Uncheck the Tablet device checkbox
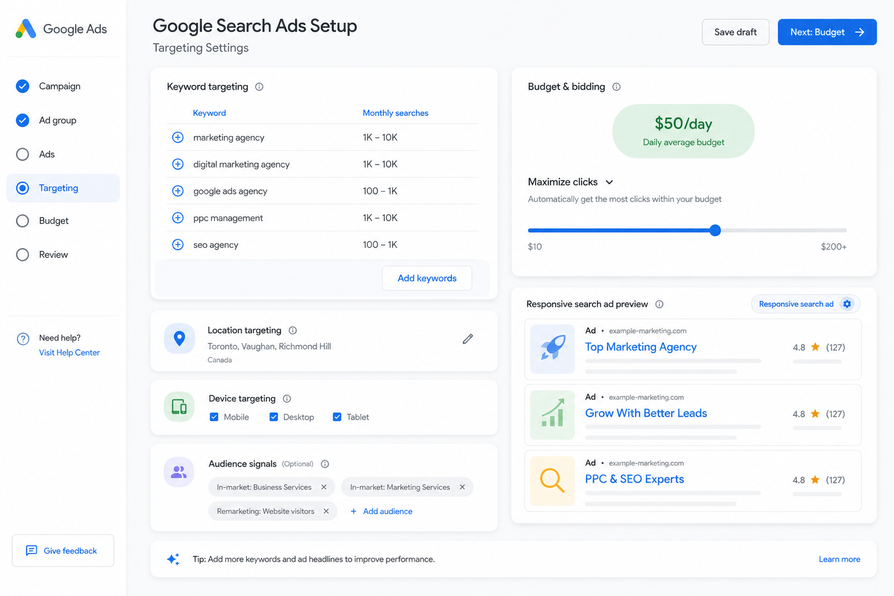This screenshot has width=894, height=596. pyautogui.click(x=336, y=417)
